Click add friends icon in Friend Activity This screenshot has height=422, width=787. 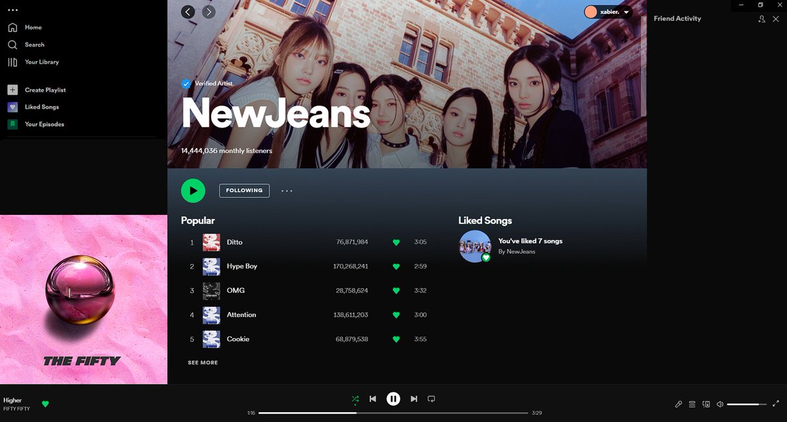[761, 19]
